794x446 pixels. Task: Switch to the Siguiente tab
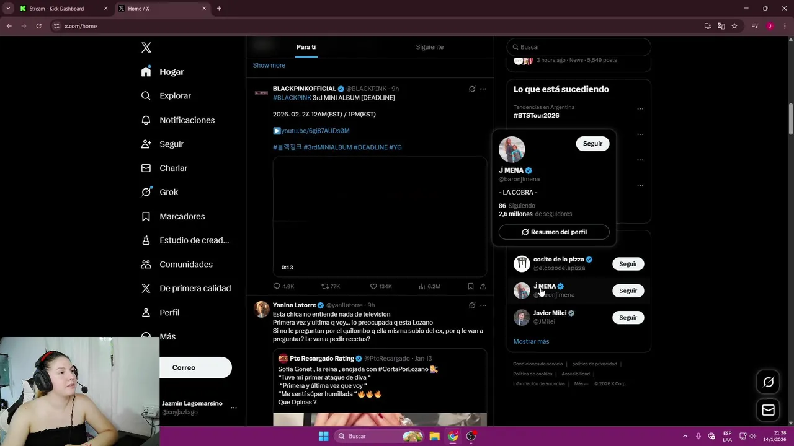coord(429,47)
